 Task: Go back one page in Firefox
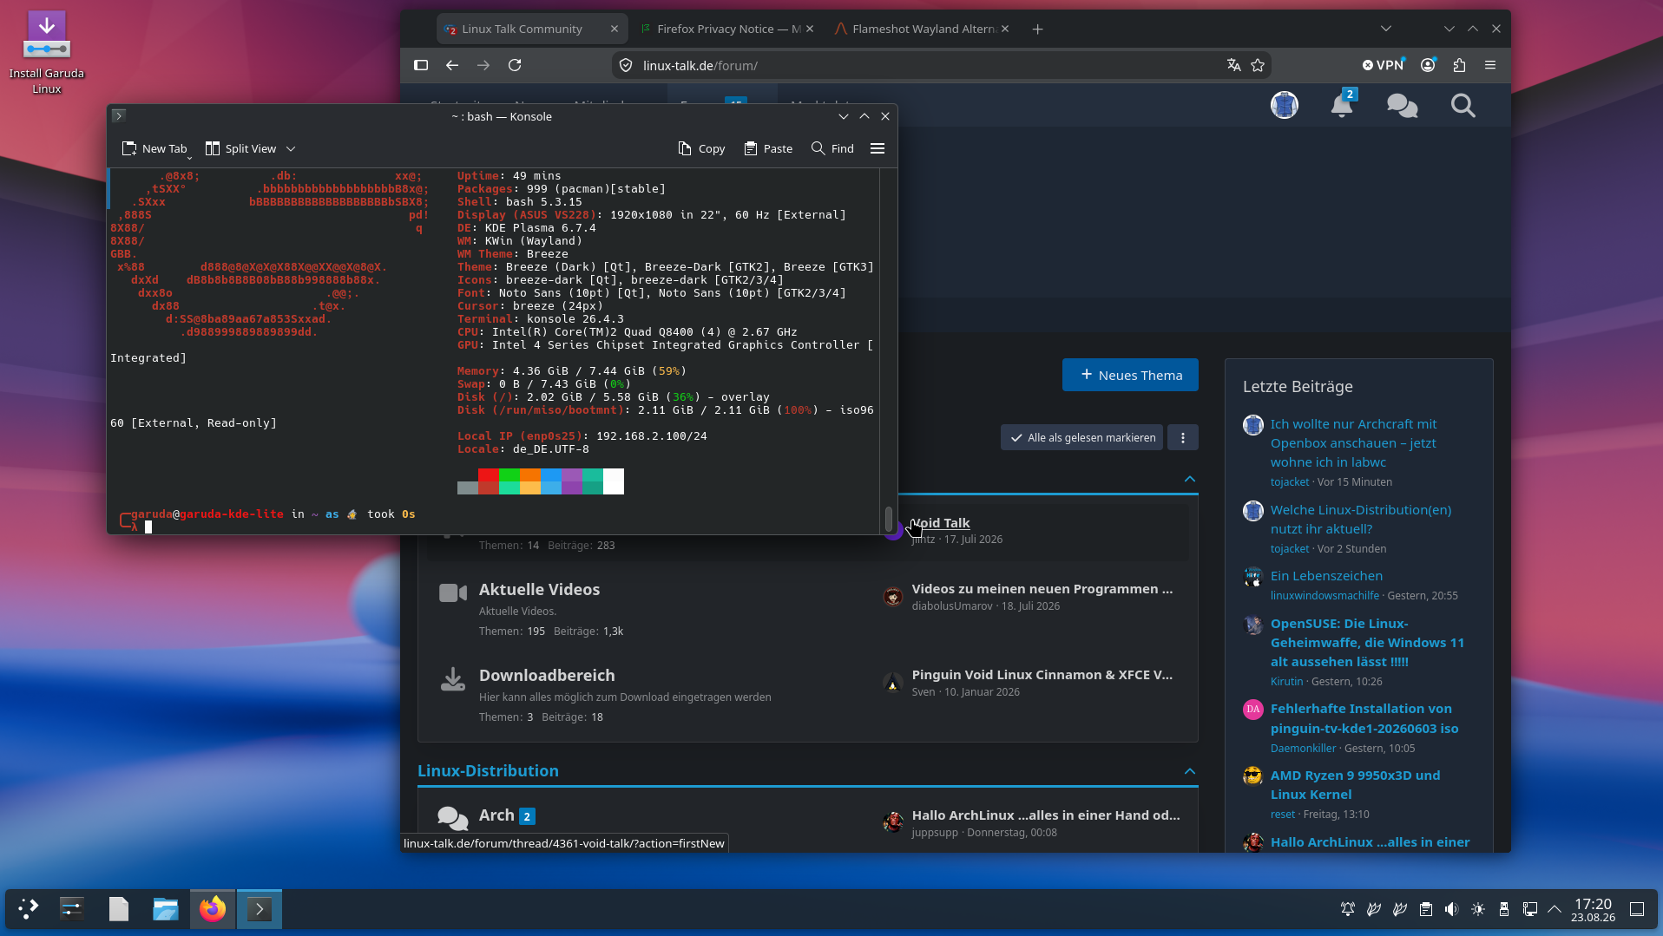tap(452, 65)
